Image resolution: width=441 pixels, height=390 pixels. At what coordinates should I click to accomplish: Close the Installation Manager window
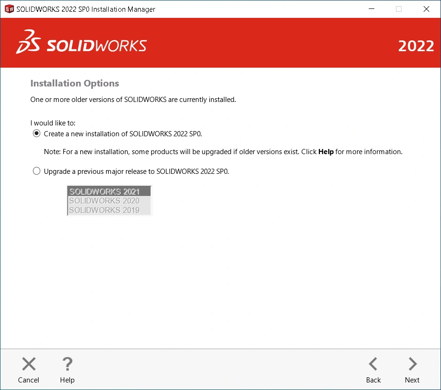pyautogui.click(x=426, y=9)
